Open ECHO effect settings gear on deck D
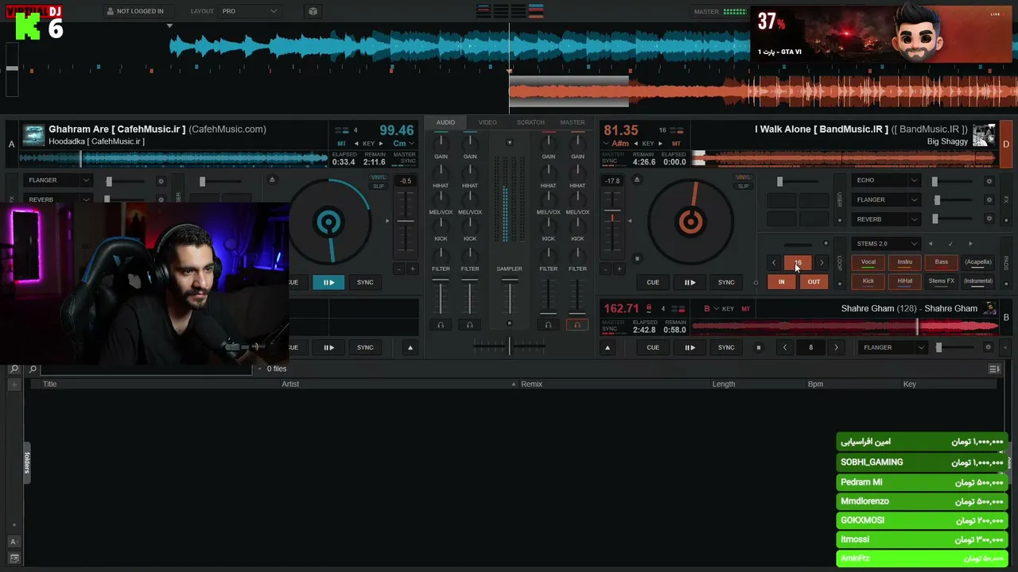Screen dimensions: 1018x572 click(989, 180)
